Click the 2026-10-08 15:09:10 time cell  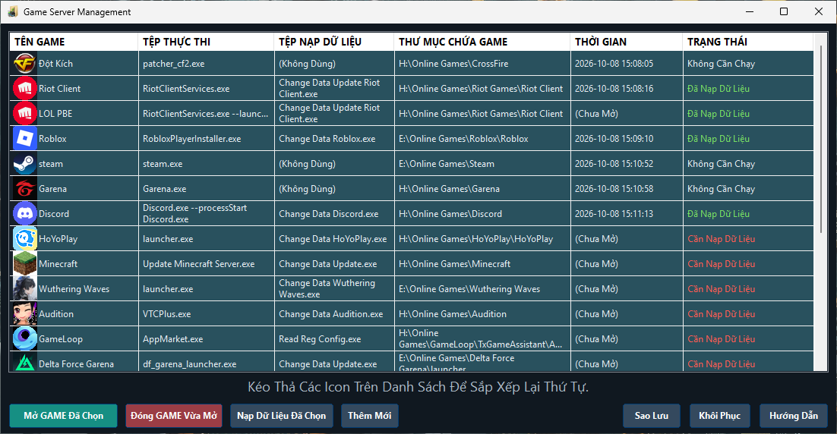[627, 139]
